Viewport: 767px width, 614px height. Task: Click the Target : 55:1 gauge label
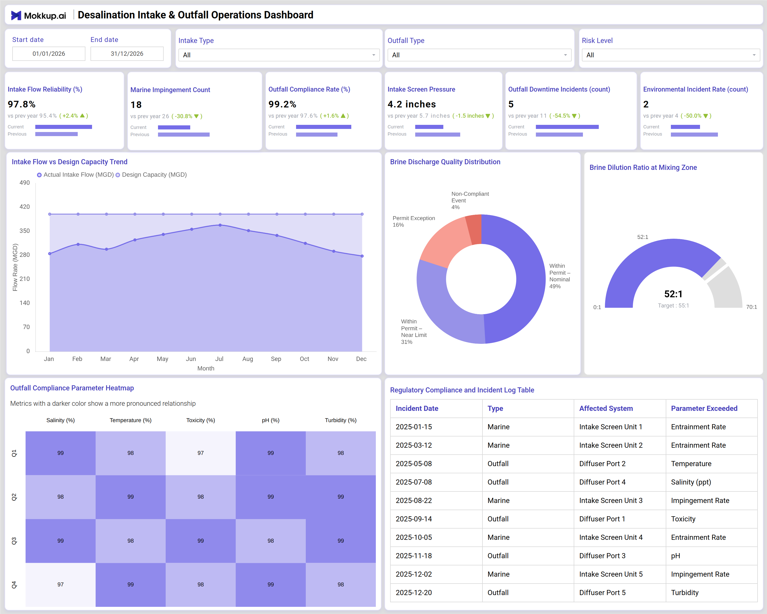coord(673,306)
